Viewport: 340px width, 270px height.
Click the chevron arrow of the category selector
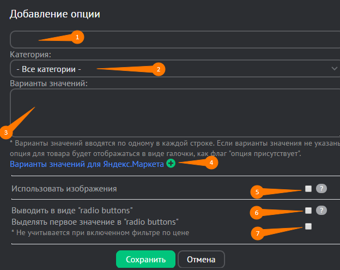click(334, 69)
